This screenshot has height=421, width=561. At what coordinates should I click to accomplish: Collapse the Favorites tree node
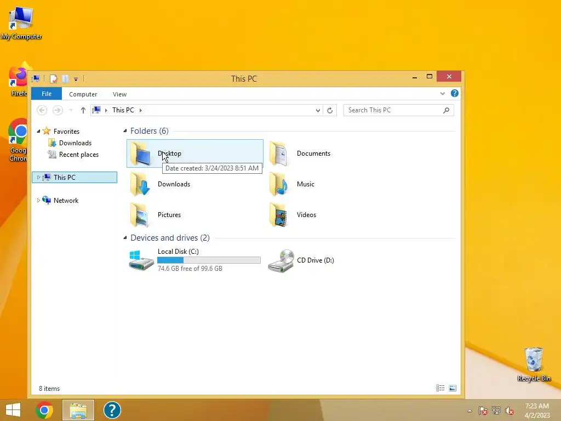[38, 132]
